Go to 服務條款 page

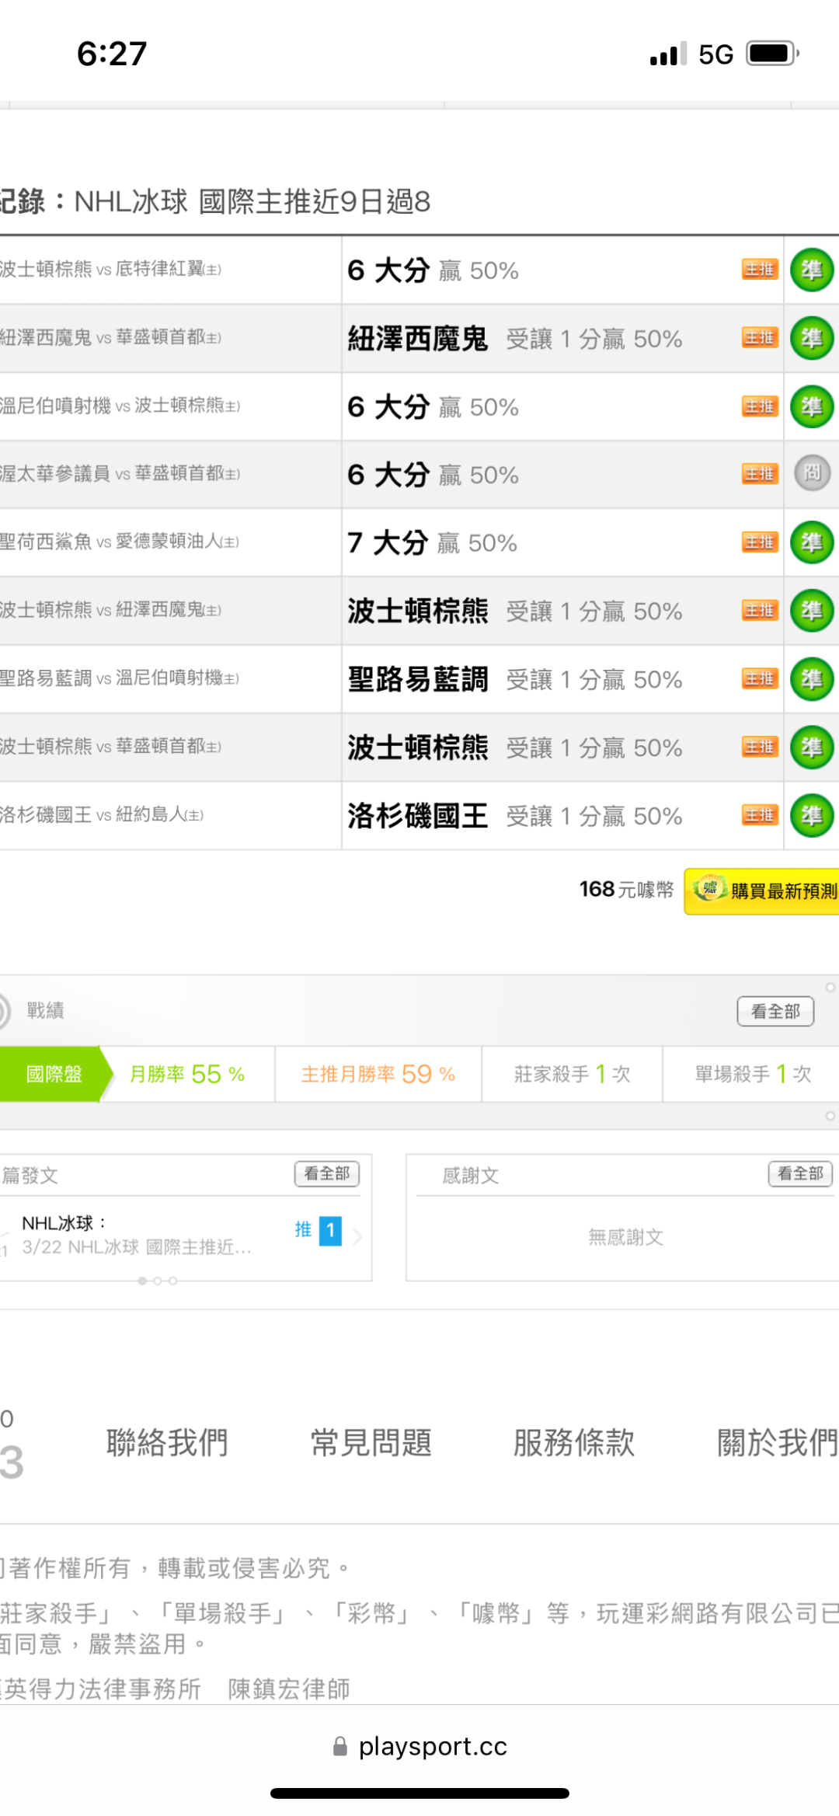click(x=574, y=1443)
